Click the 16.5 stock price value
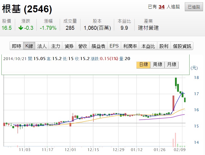Screen dimensions: 205x155 7,28
